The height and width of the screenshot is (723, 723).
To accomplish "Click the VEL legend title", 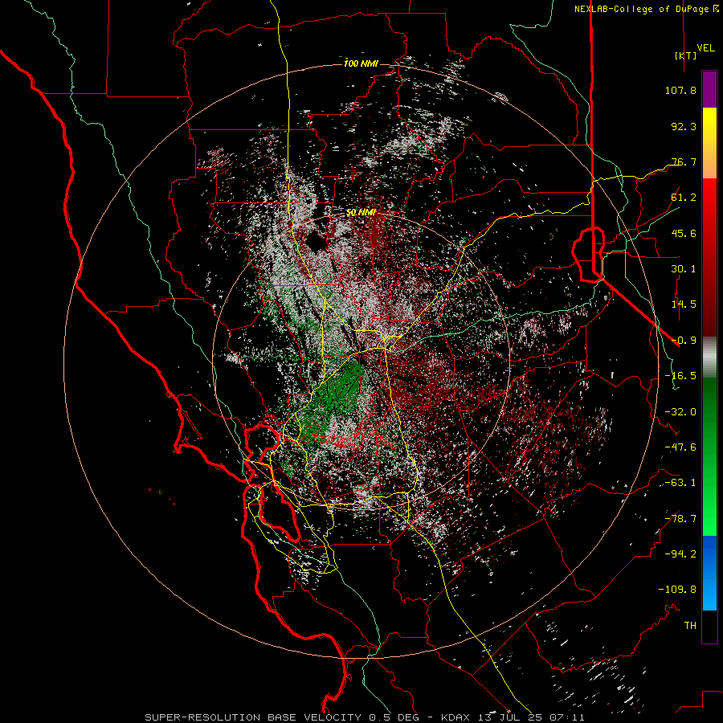I will [x=705, y=48].
